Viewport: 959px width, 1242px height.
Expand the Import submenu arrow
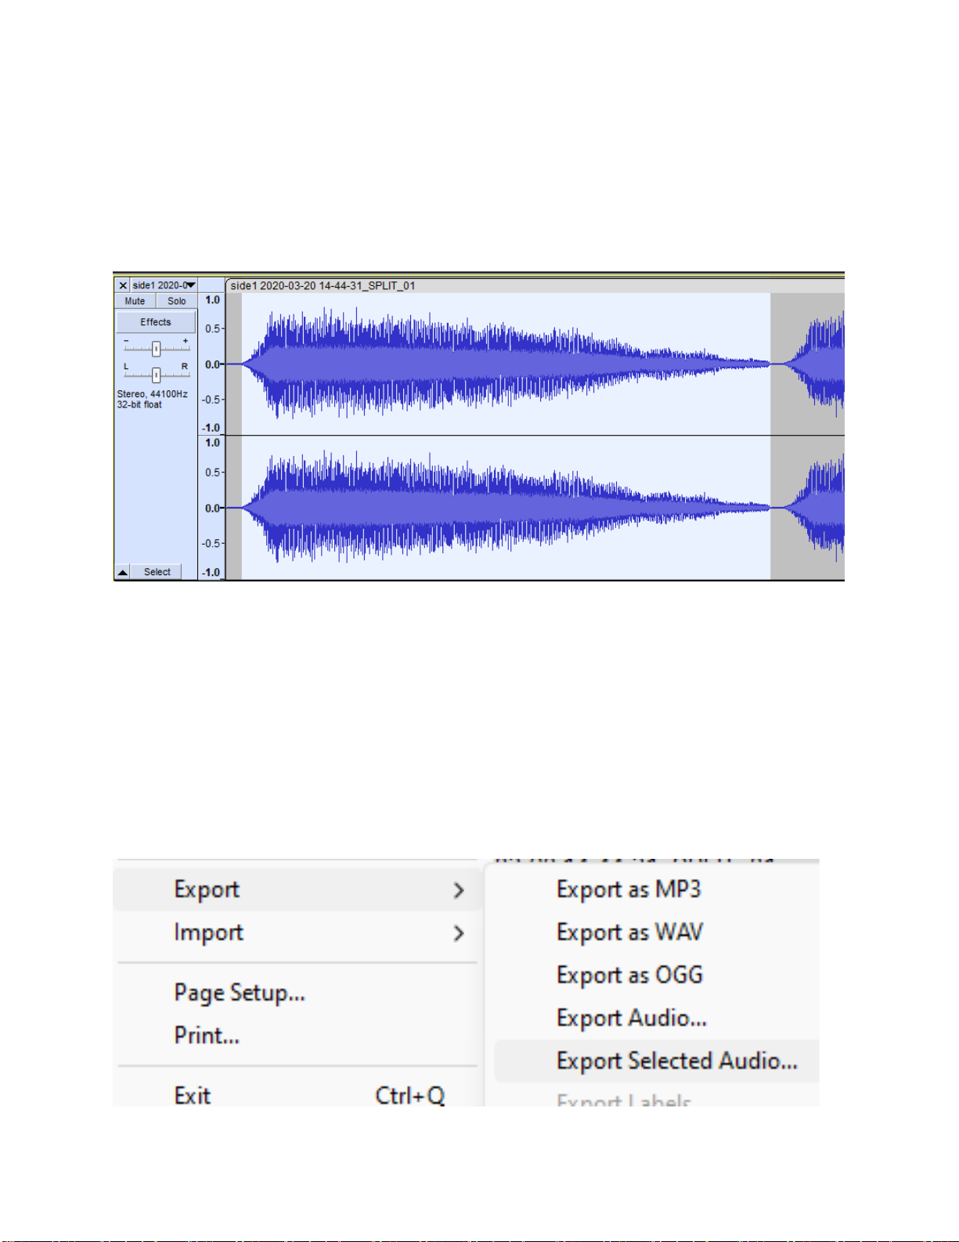click(459, 932)
